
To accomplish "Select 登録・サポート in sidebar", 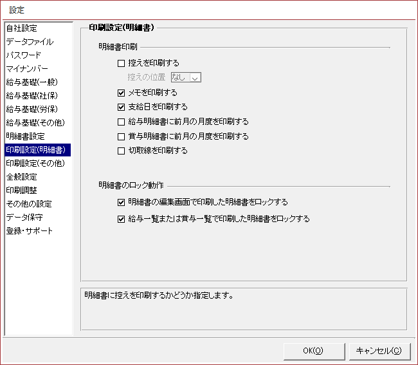I will pos(29,231).
